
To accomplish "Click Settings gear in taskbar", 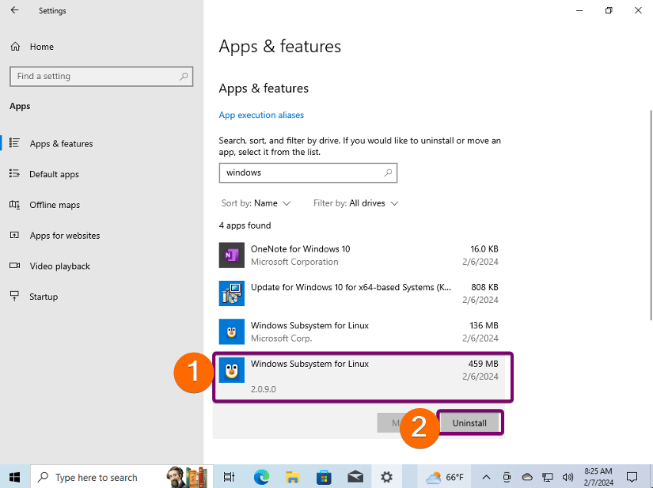I will click(386, 477).
